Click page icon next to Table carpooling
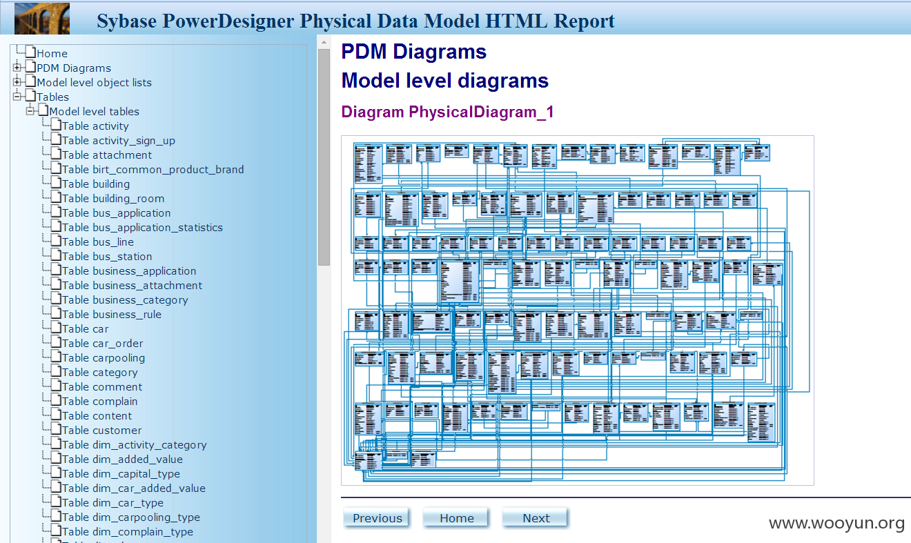The height and width of the screenshot is (543, 911). pos(56,357)
